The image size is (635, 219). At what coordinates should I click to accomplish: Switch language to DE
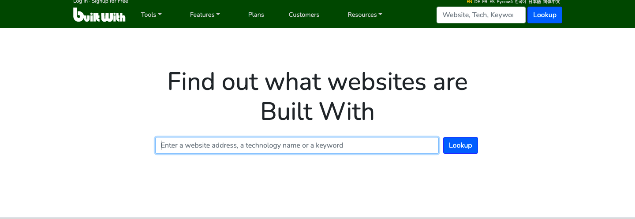pos(477,2)
